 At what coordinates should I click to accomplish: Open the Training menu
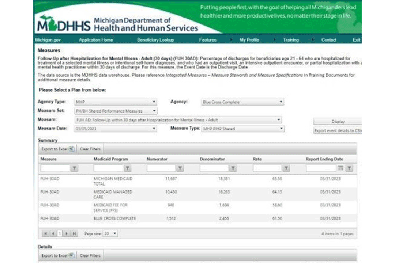(291, 40)
